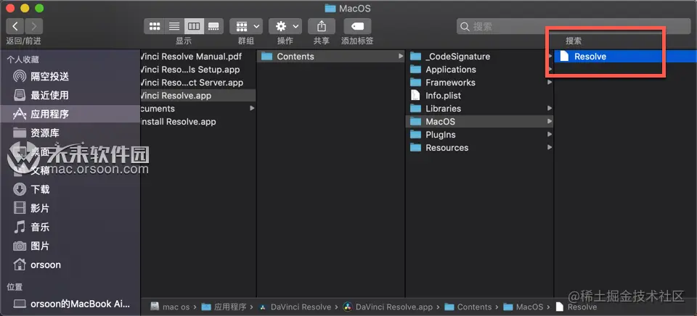This screenshot has height=316, width=697.
Task: Select the Libraries folder
Action: tap(480, 109)
